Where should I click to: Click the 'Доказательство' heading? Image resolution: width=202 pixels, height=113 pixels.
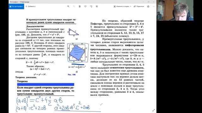tap(35, 26)
